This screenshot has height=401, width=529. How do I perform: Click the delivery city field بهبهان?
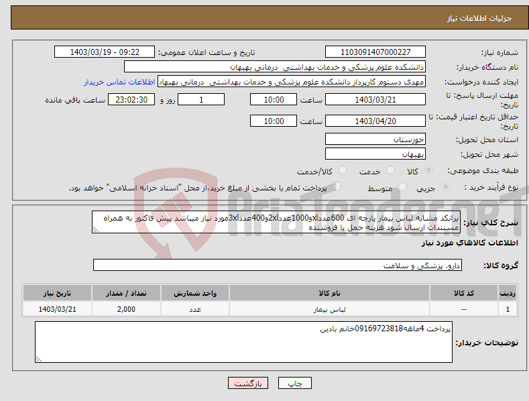point(375,154)
